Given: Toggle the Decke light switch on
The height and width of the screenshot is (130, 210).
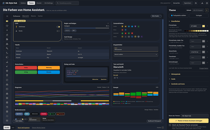Looking at the screenshot, I should coord(58,31).
